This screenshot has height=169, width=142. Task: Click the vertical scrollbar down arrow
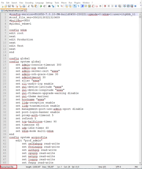coord(140,163)
